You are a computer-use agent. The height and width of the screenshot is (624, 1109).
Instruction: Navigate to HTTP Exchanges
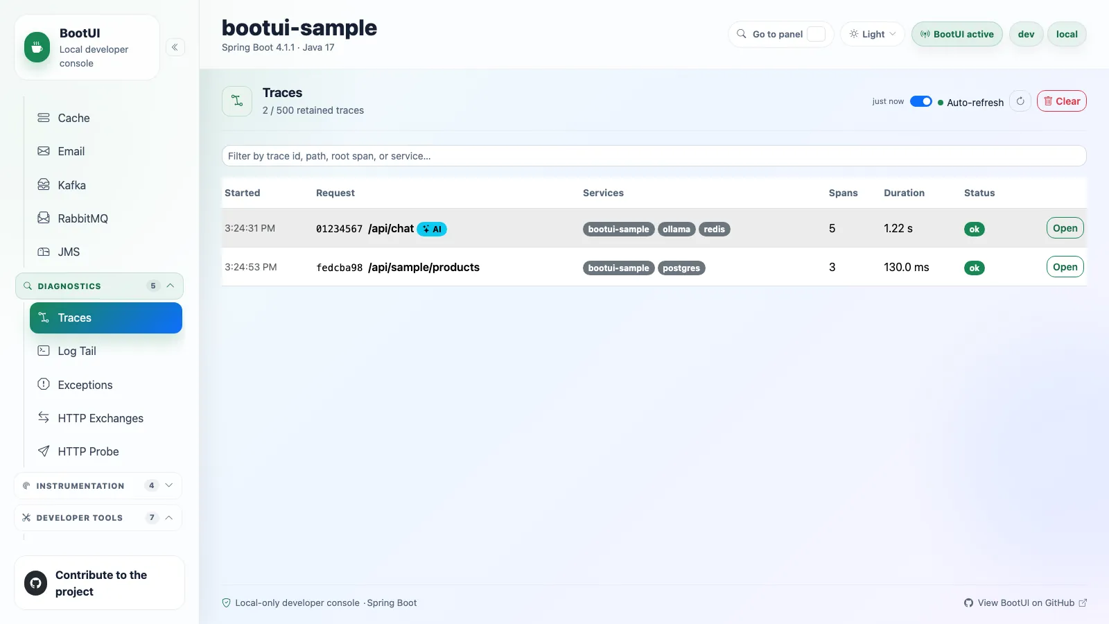click(106, 418)
